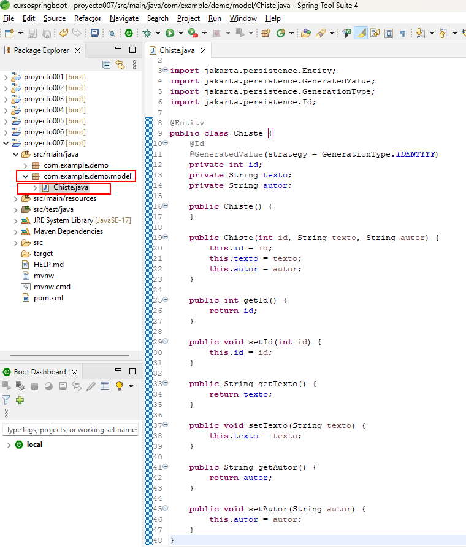Screen dimensions: 466x547
Task: Open the Window menu
Action: coord(243,18)
